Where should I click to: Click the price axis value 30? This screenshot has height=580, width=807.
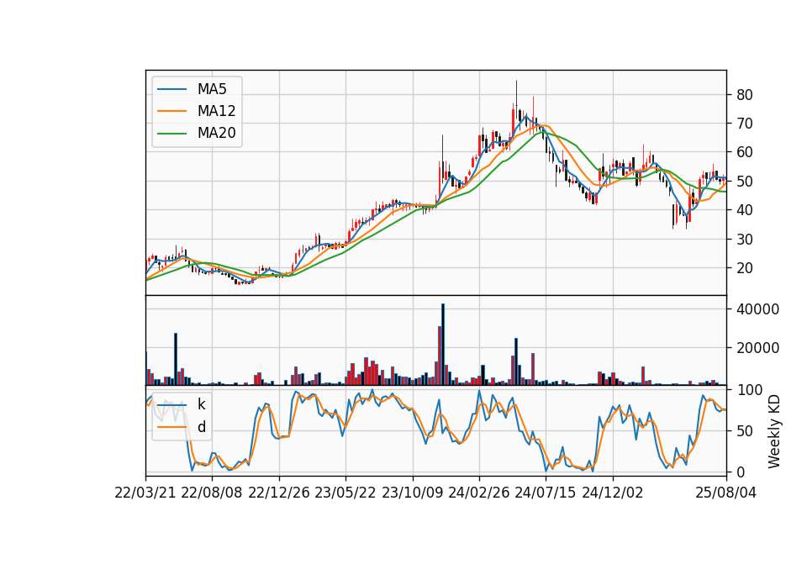[744, 240]
